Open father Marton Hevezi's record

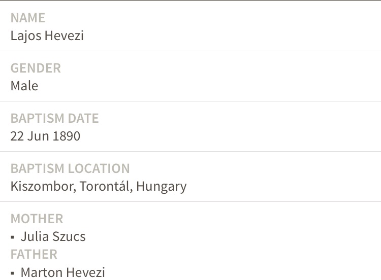click(62, 272)
